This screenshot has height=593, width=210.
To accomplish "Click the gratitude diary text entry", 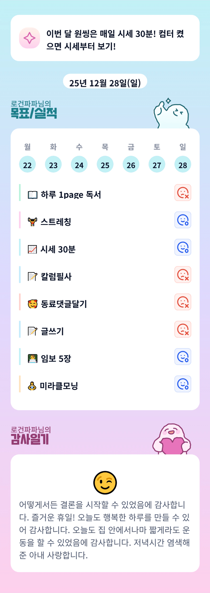I will coord(105,530).
